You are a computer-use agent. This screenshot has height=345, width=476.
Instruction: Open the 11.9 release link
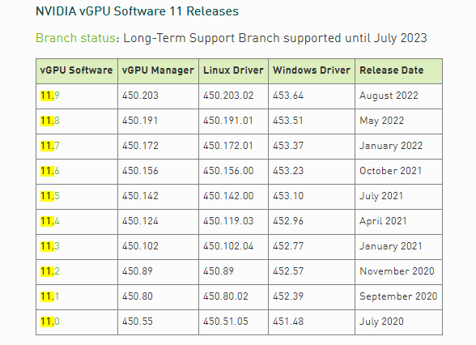click(x=50, y=96)
